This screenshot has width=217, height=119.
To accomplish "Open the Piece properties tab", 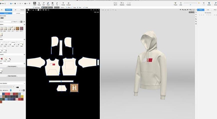I will tap(201, 10).
